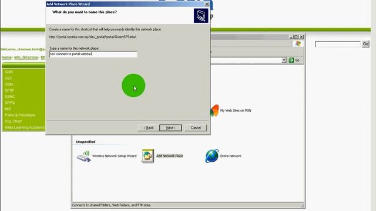Viewport: 376px width, 211px height.
Task: Click the Explorer status bar text
Action: [112, 205]
